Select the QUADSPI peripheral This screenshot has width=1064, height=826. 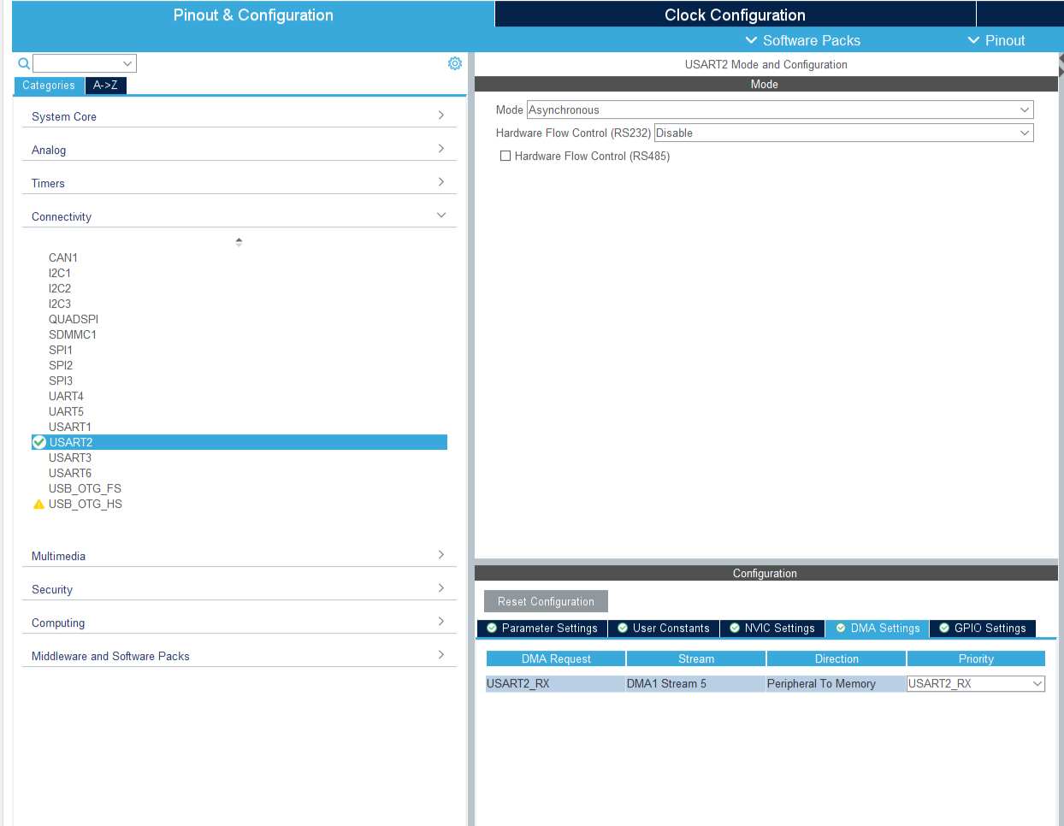[x=74, y=319]
